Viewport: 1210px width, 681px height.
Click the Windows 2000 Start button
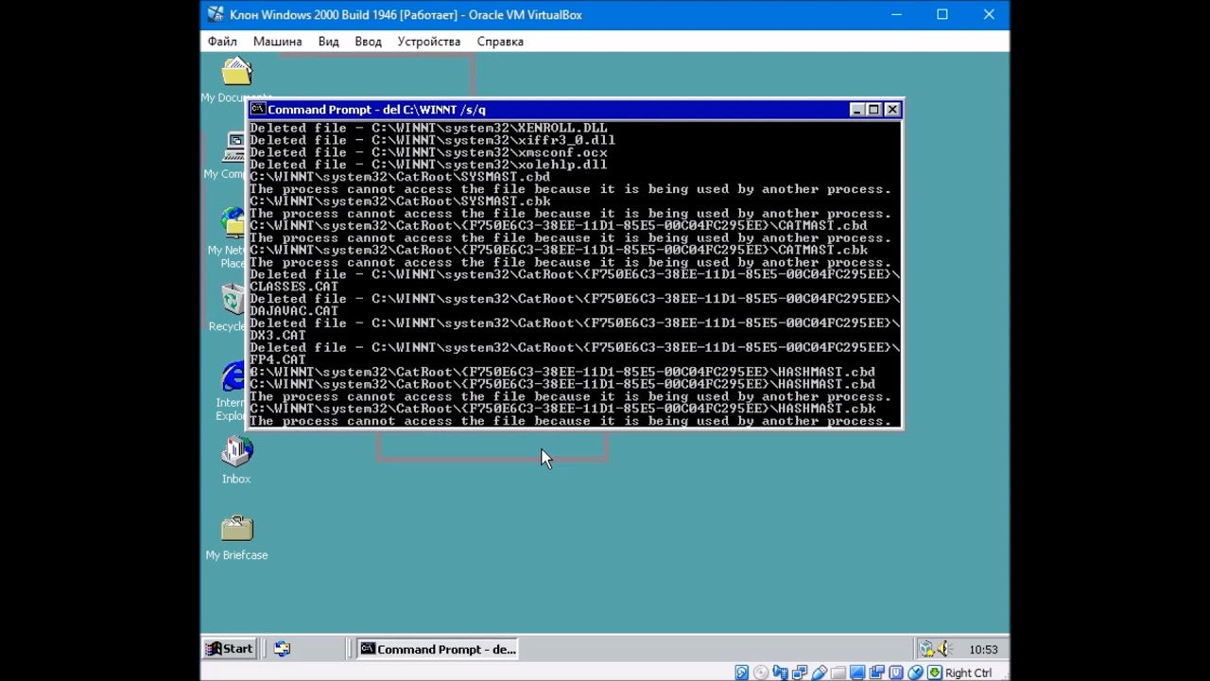tap(230, 649)
